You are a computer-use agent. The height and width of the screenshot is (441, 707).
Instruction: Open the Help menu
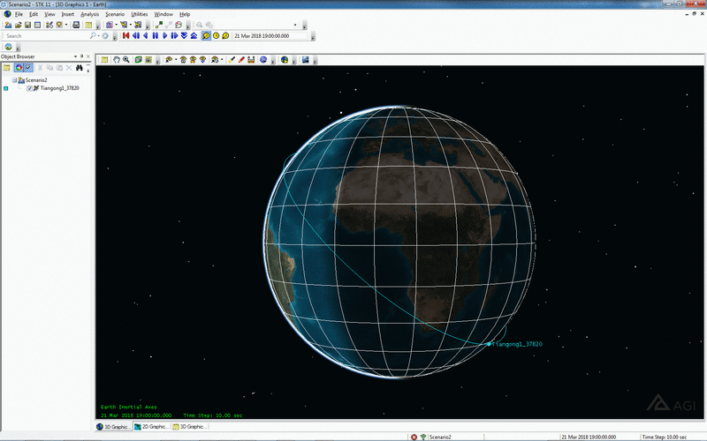tap(185, 14)
